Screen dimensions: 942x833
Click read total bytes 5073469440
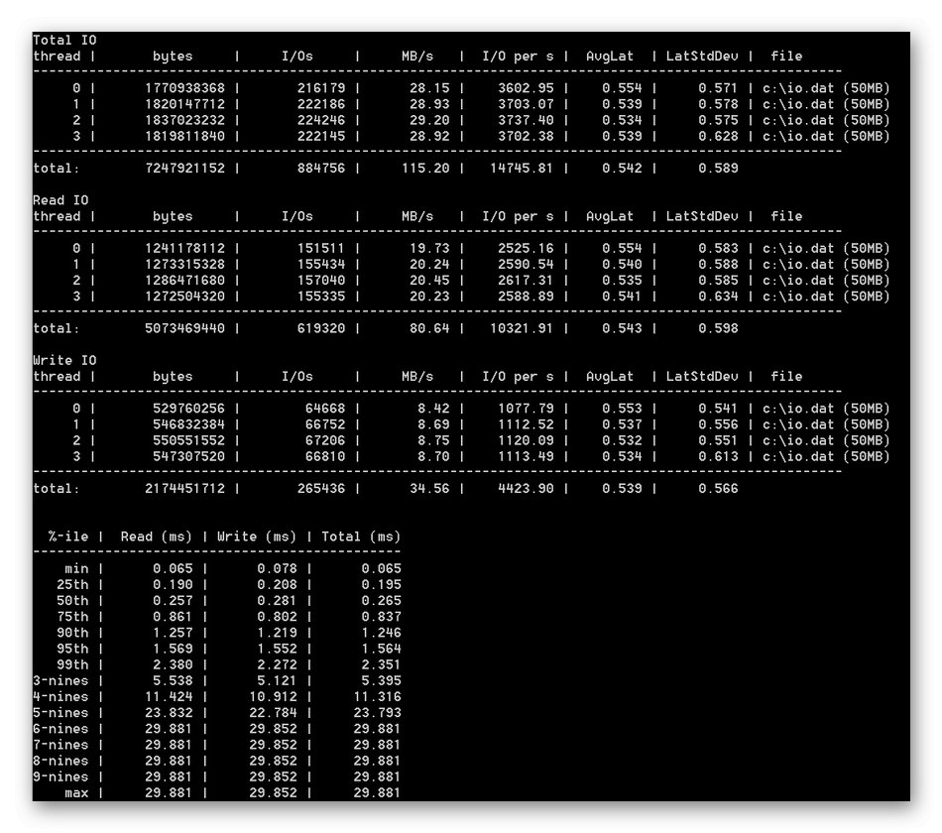click(185, 329)
